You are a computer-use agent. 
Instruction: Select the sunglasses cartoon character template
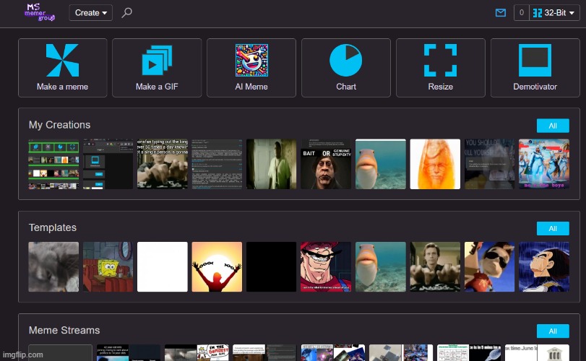tap(490, 267)
